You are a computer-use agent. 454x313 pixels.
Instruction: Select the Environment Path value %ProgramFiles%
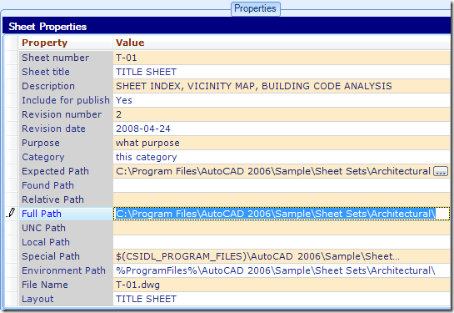(276, 270)
